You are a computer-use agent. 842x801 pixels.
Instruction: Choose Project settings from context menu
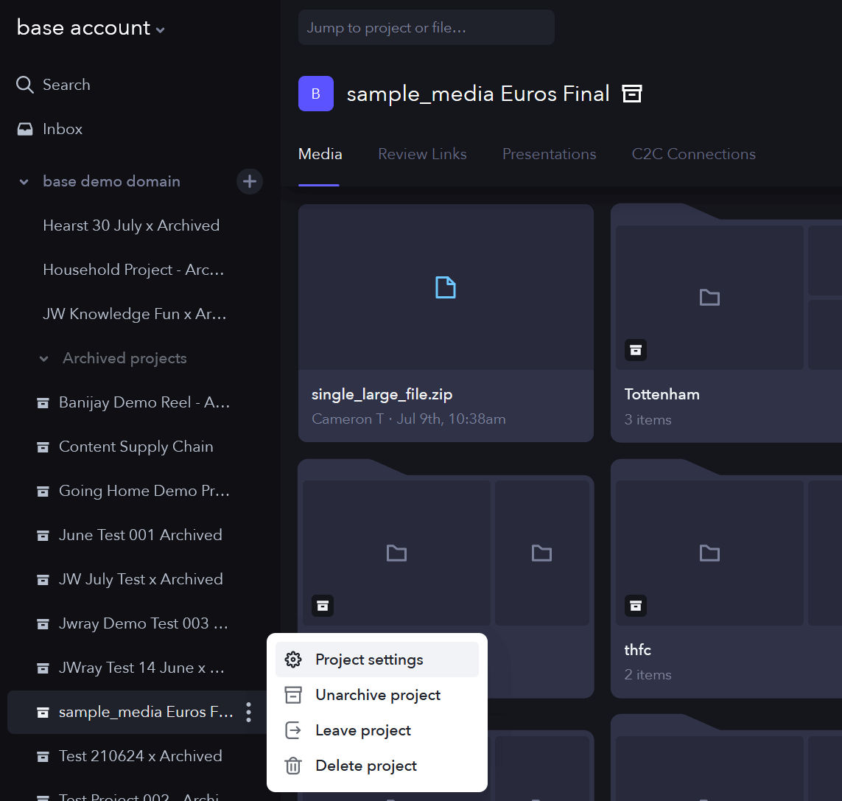[x=377, y=660]
